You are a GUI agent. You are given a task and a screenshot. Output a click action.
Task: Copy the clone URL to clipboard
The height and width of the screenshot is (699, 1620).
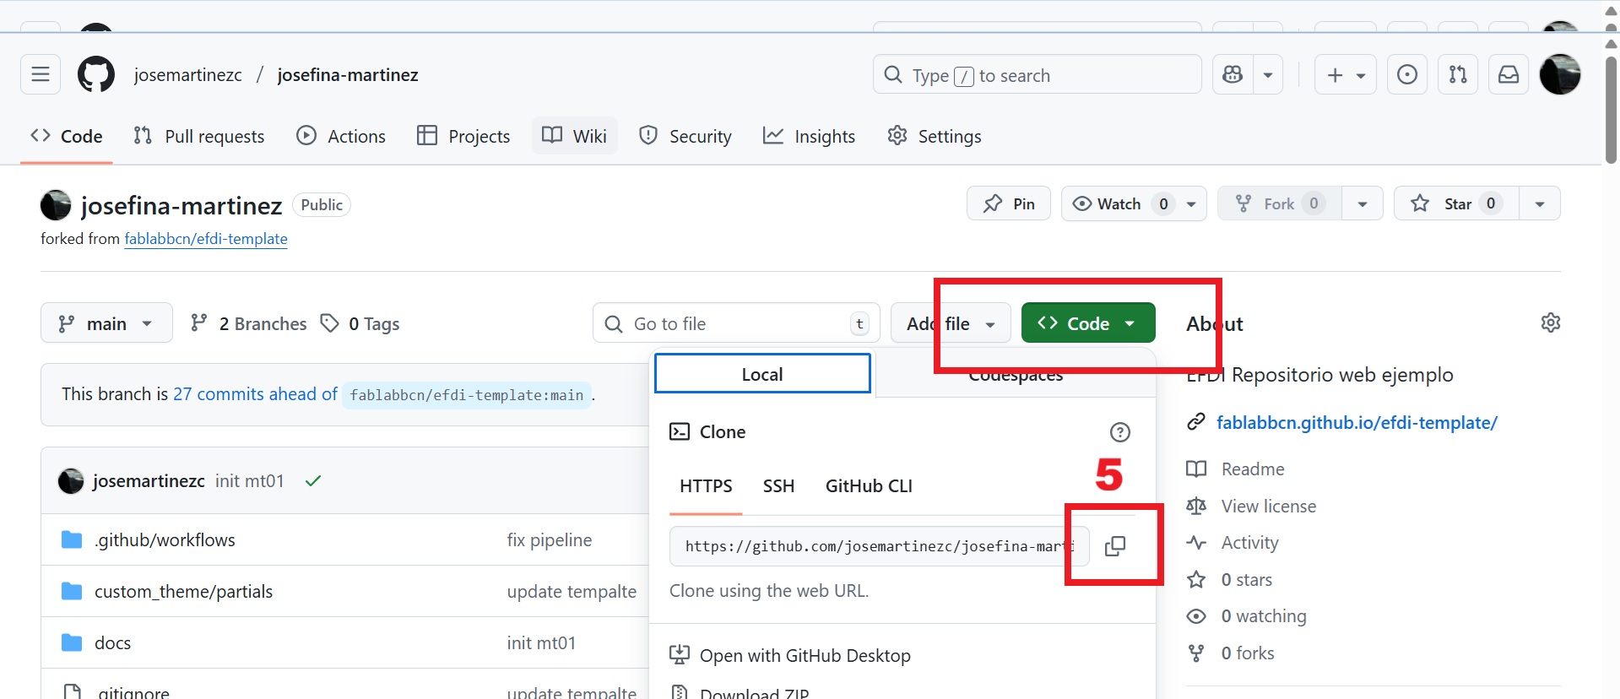coord(1114,546)
